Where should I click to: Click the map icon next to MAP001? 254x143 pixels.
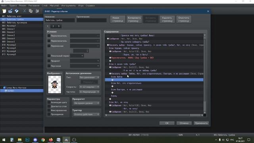coord(6,91)
